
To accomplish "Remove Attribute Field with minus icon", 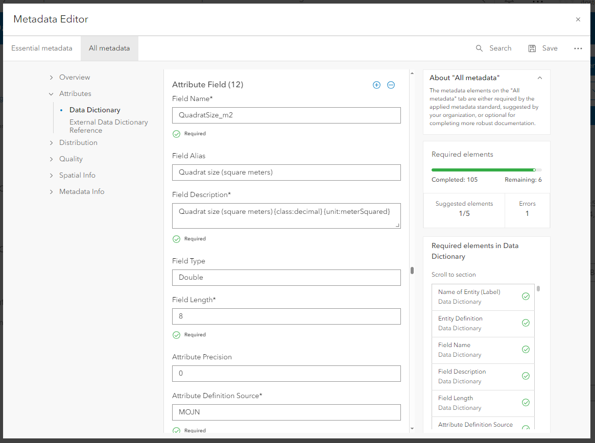I will click(391, 85).
